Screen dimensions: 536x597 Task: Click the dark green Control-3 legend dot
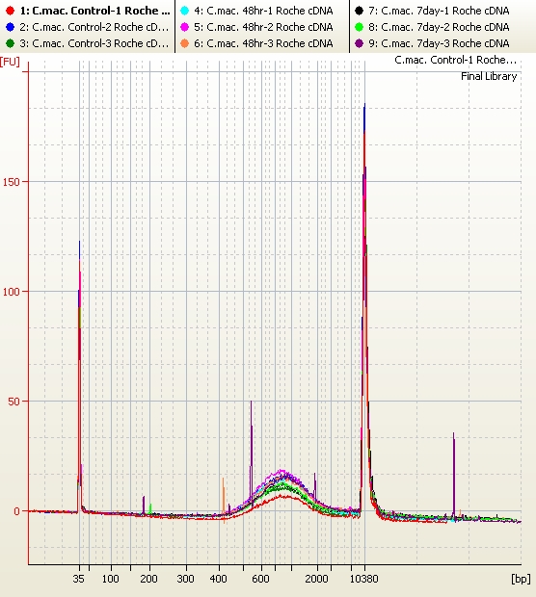point(11,43)
